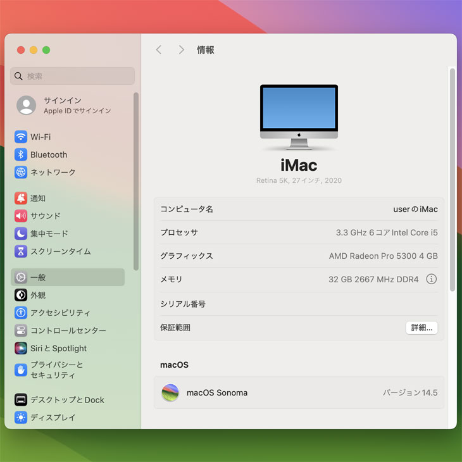Open Wi-Fi settings icon
The width and height of the screenshot is (462, 462).
pos(21,137)
